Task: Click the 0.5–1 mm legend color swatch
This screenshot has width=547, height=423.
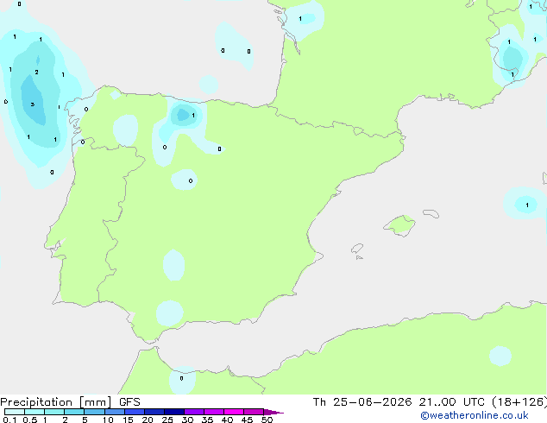Action: pos(35,412)
